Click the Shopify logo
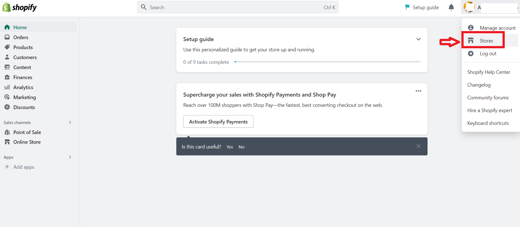520x227 pixels. click(x=19, y=7)
